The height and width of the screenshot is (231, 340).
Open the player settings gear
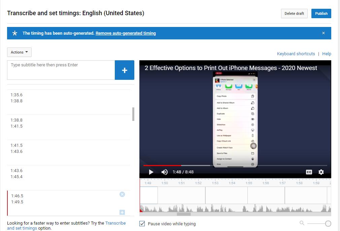click(x=321, y=172)
